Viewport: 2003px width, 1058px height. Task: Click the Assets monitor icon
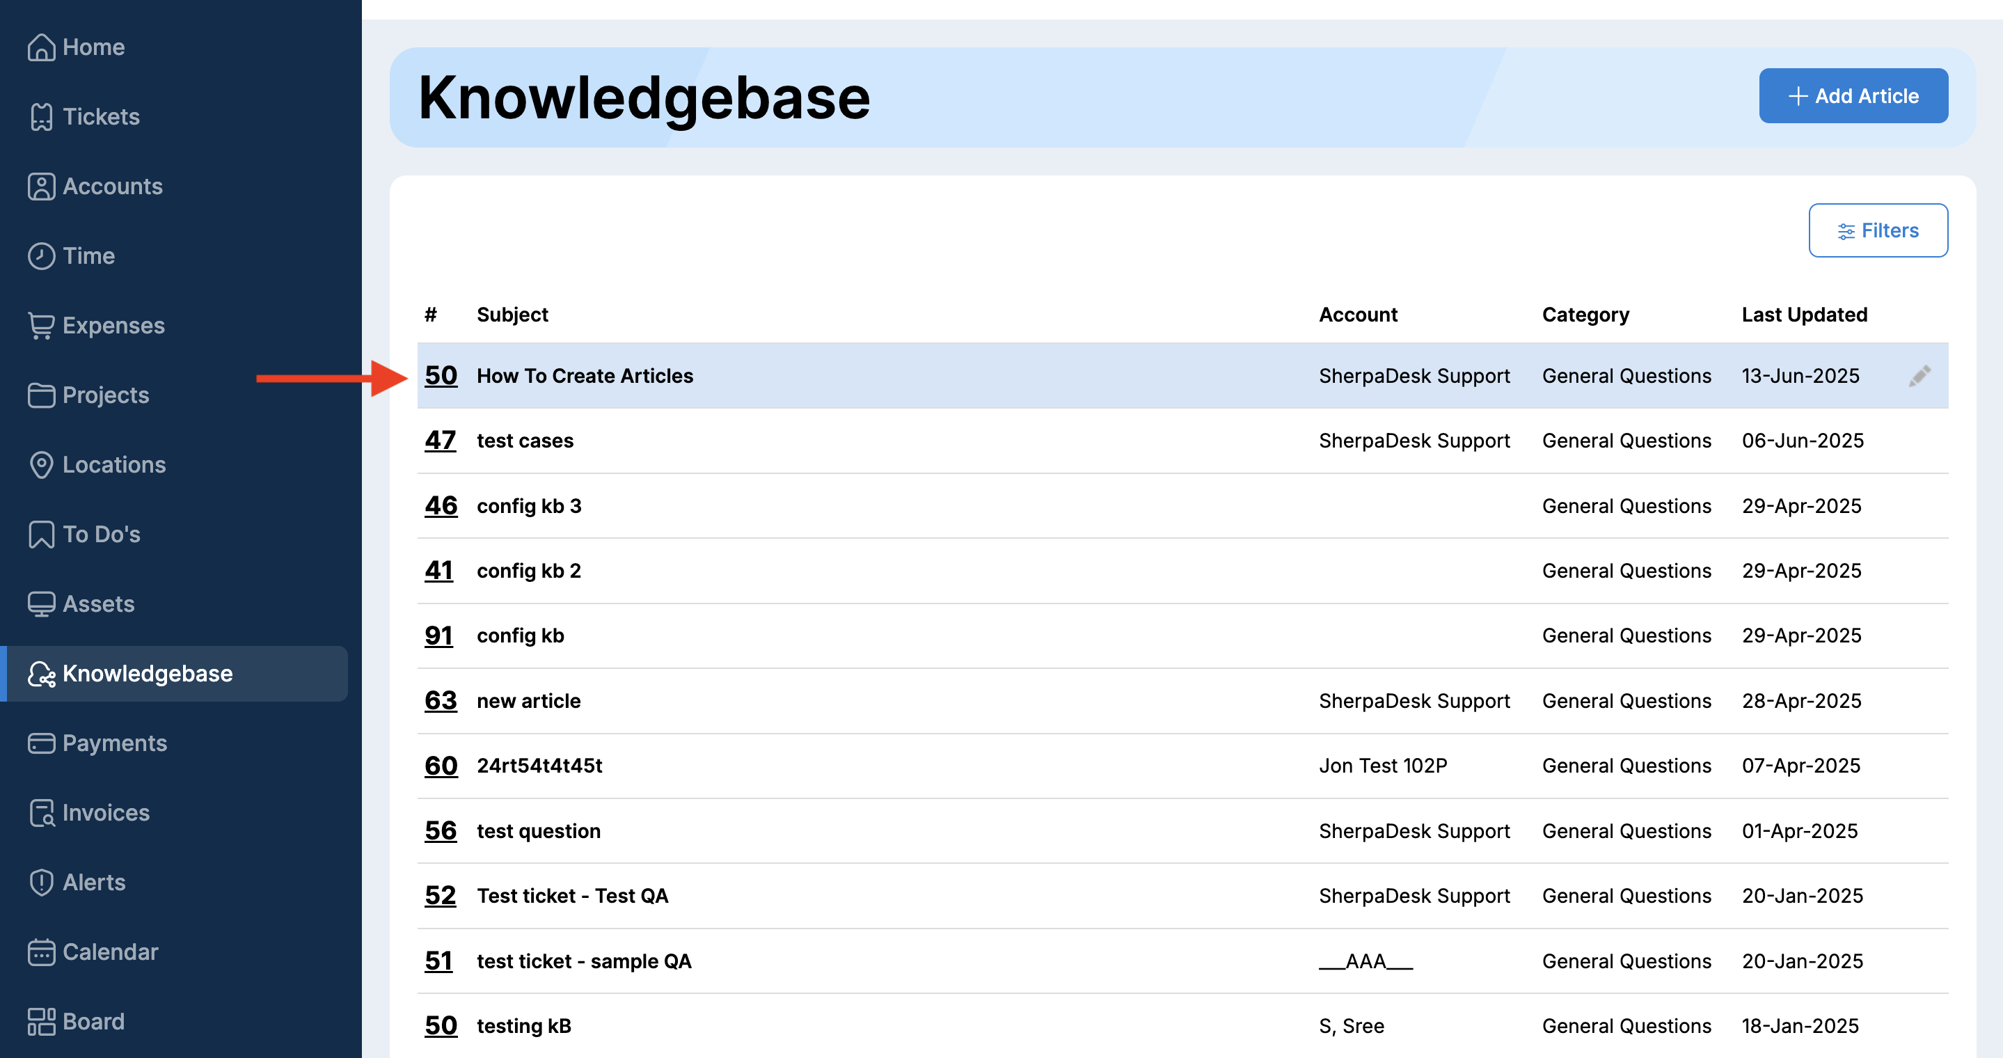(40, 604)
